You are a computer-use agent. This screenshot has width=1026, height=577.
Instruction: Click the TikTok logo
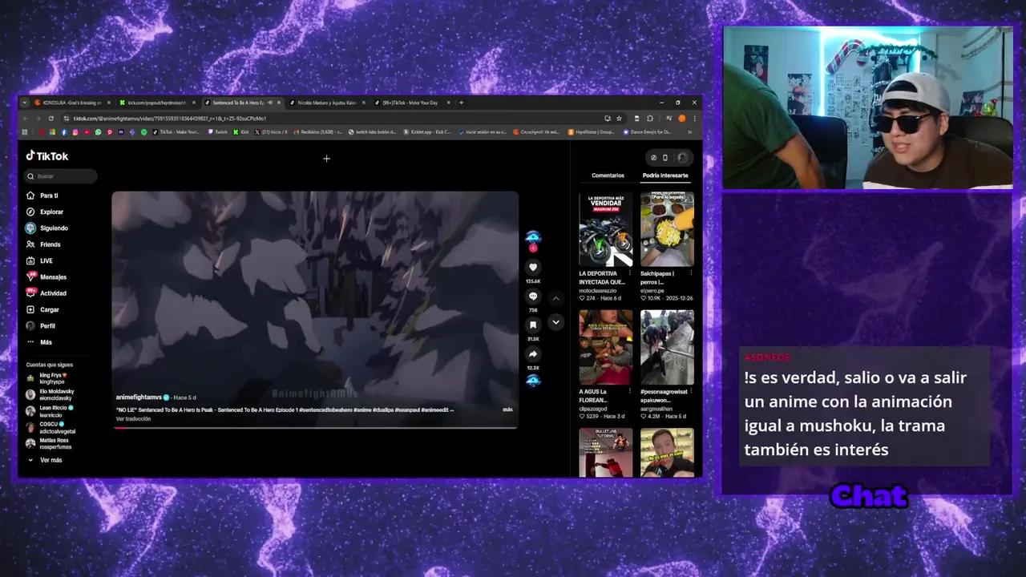[47, 156]
